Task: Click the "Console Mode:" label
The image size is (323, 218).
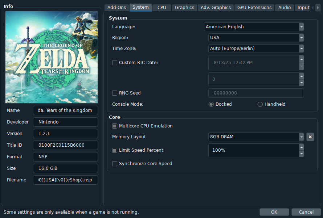Action: pos(127,104)
